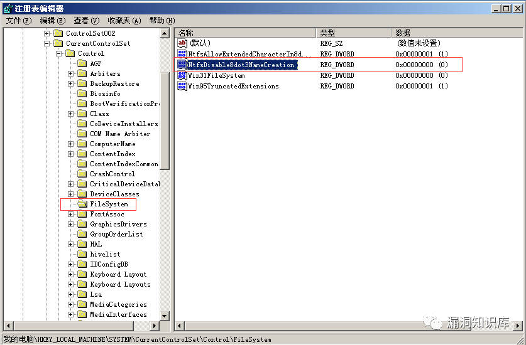Screen dimensions: 526x345
Task: Click the Biosinfo folder icon
Action: (x=82, y=93)
